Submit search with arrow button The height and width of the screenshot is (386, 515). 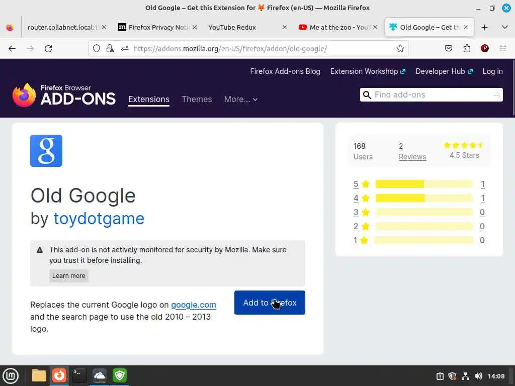pos(496,95)
